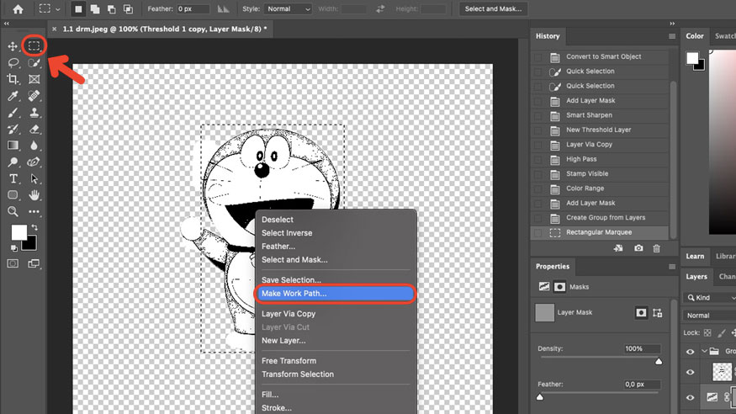The width and height of the screenshot is (736, 414).
Task: Select the Move tool
Action: pos(13,46)
